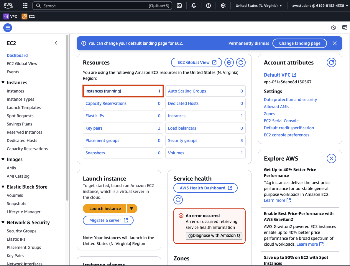Click the info icon in blue banner

[84, 43]
